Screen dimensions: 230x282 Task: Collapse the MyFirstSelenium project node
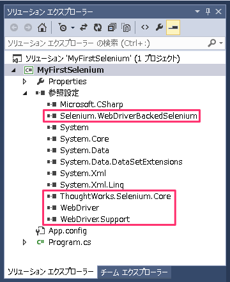pos(13,70)
